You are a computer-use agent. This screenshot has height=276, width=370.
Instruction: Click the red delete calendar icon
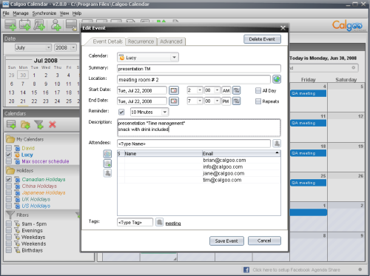53,124
